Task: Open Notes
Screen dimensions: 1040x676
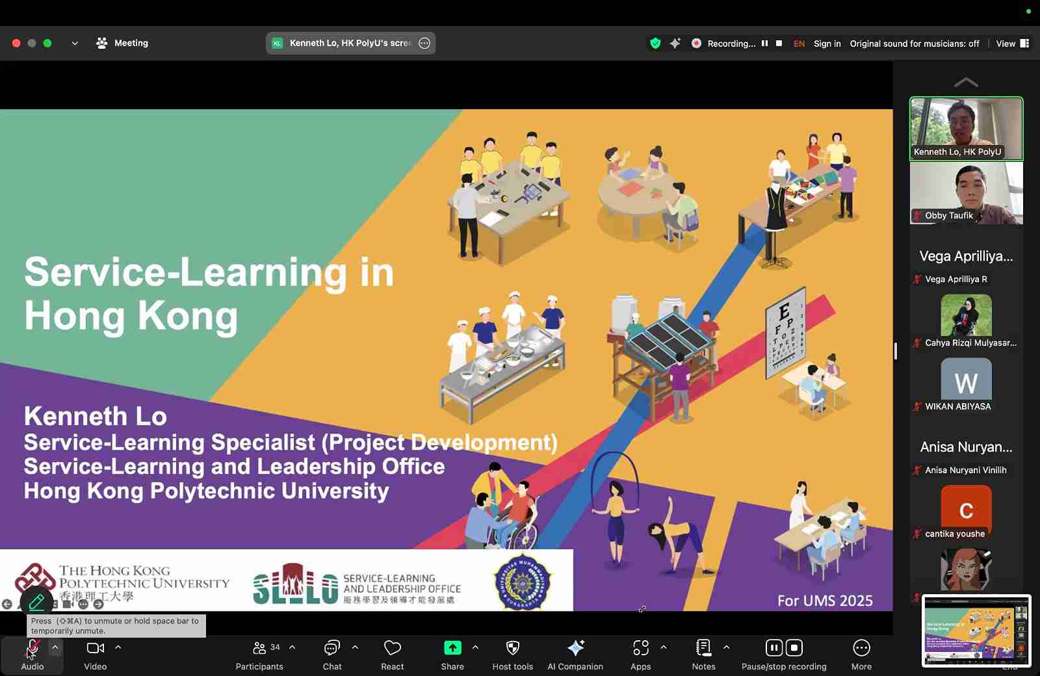Action: point(703,655)
